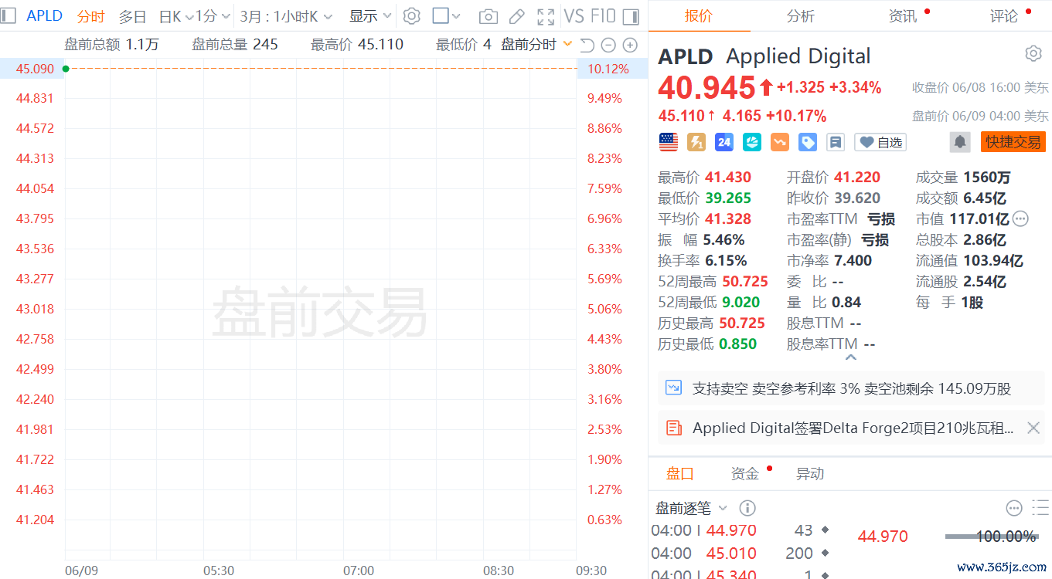Click the 52周最高 value 50.725
This screenshot has height=579, width=1052.
(x=745, y=281)
